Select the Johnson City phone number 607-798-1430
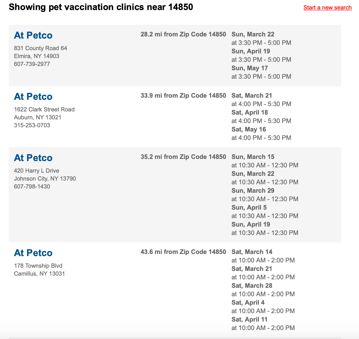 [32, 187]
